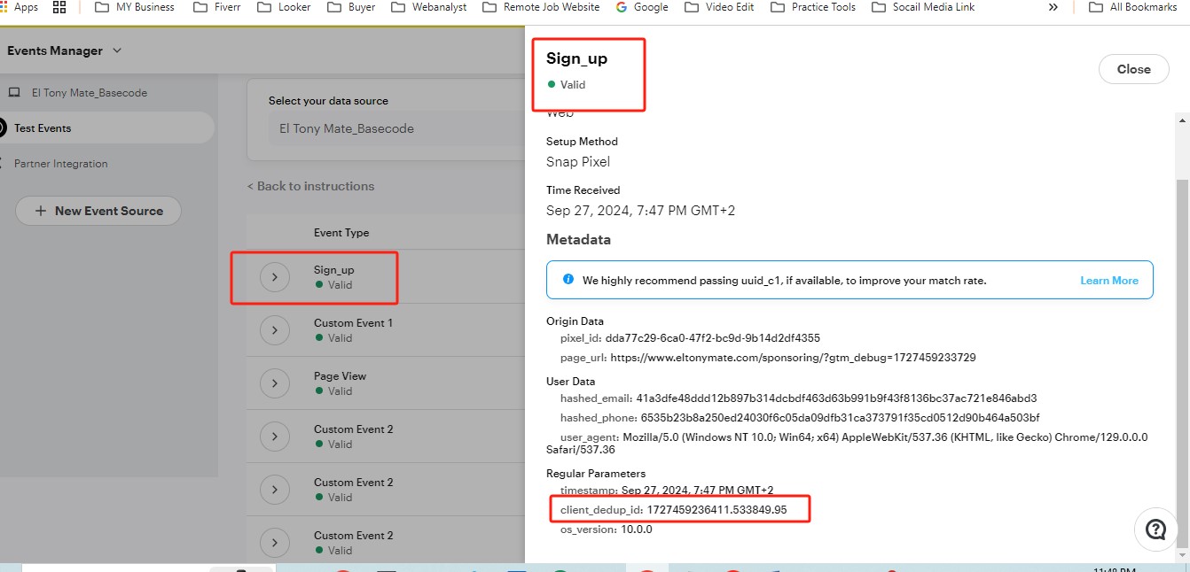
Task: Click the details panel vertical scrollbar
Action: click(1182, 365)
